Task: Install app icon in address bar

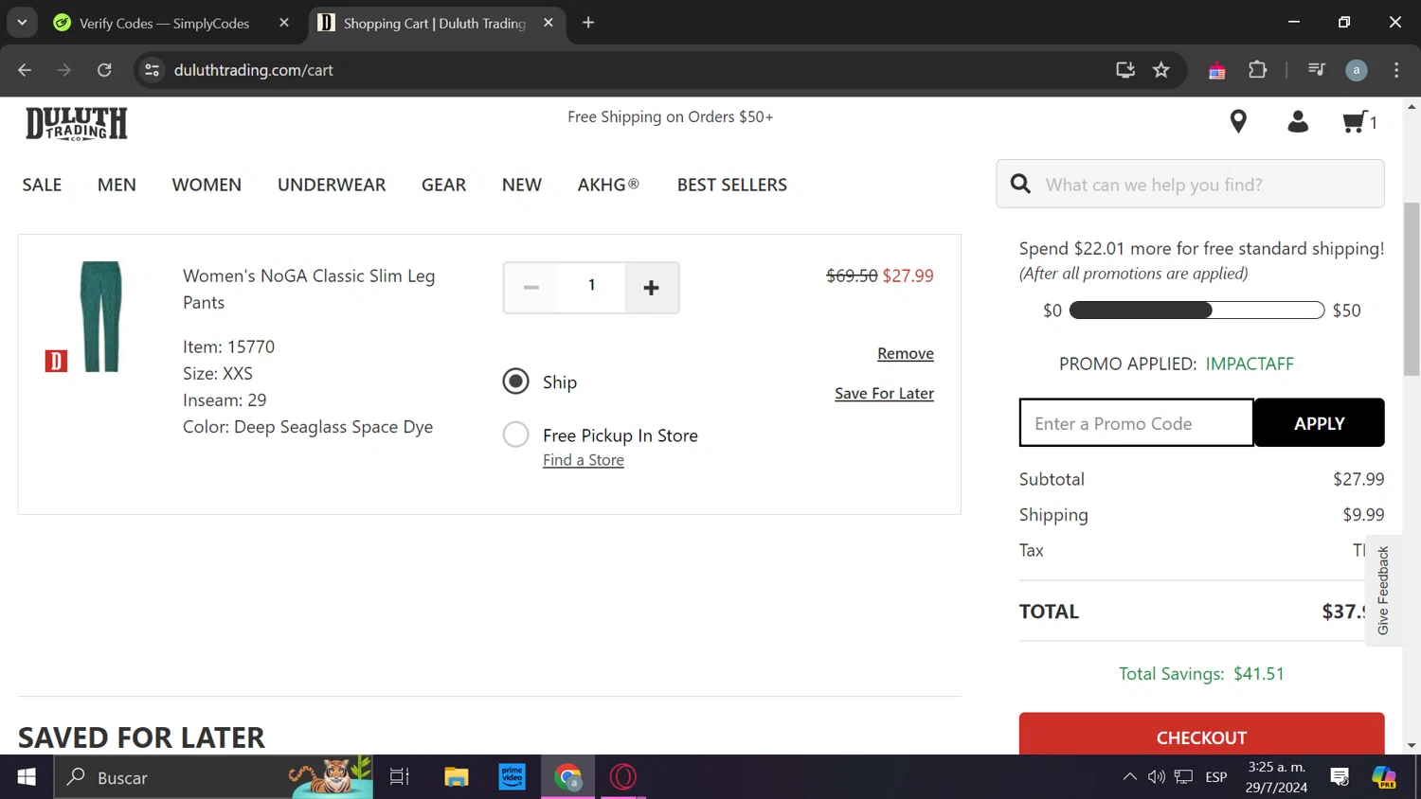Action: pos(1125,70)
